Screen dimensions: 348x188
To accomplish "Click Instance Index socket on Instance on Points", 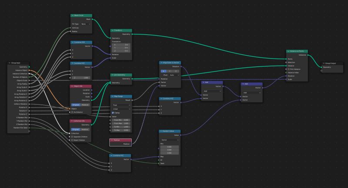I will 286,73.
